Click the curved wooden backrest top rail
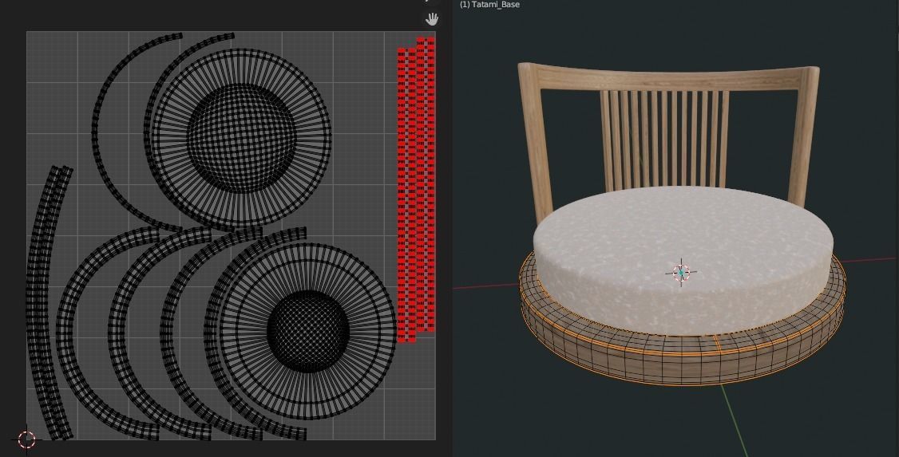This screenshot has width=899, height=457. 668,79
